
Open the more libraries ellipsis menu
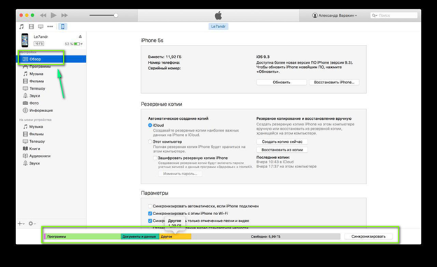click(50, 27)
